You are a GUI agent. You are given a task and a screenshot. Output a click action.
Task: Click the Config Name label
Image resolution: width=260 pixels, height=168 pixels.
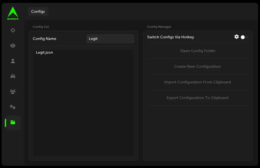click(x=45, y=39)
